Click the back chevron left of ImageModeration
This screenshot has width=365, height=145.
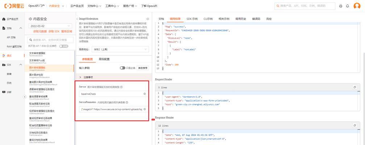click(77, 18)
